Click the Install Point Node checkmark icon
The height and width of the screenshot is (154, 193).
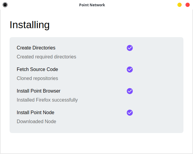tap(129, 113)
